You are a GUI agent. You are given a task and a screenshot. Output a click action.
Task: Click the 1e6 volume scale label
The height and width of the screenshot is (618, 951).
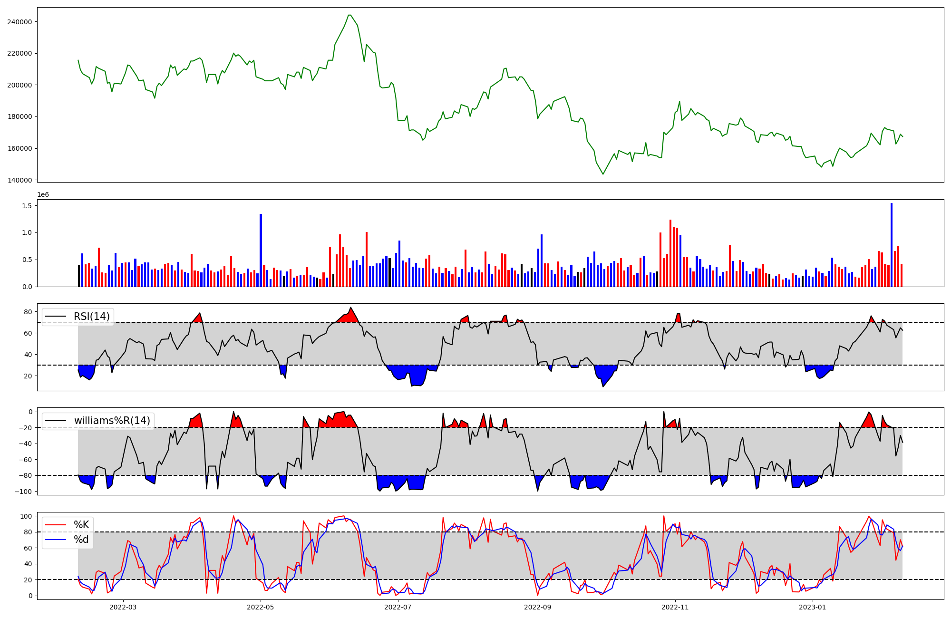click(x=43, y=195)
